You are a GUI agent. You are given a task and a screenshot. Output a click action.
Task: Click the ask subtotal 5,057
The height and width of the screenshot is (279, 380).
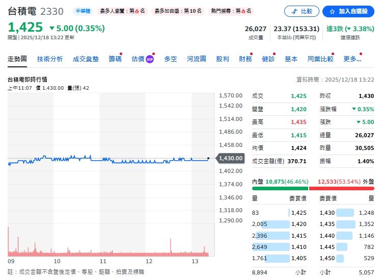(x=366, y=272)
